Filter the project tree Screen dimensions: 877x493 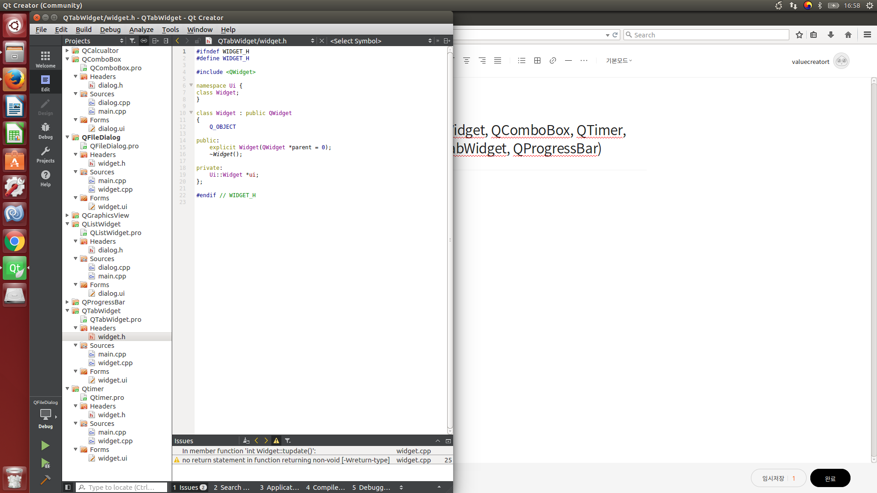click(x=132, y=41)
